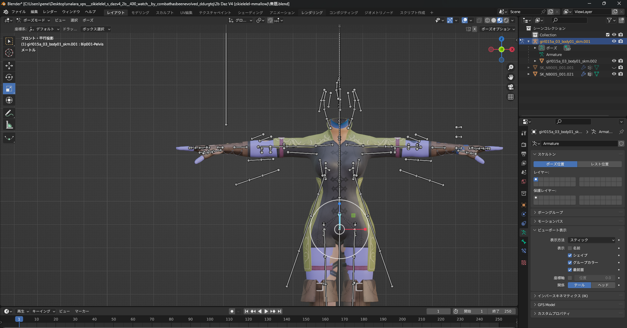Open the Render properties tab
627x328 pixels.
(524, 145)
